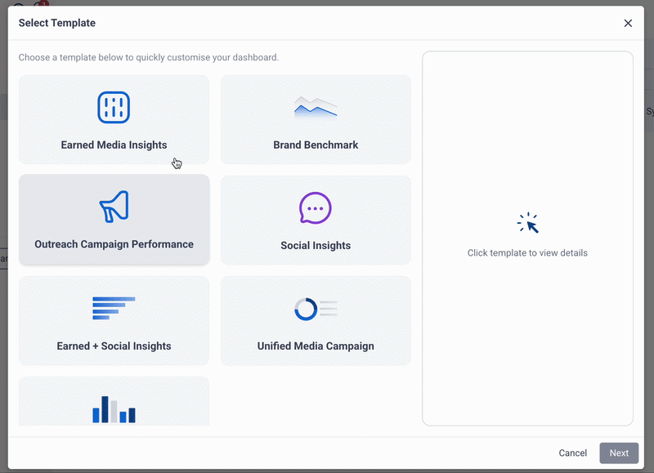Pick the Outreach Campaign Performance template label

coord(114,244)
